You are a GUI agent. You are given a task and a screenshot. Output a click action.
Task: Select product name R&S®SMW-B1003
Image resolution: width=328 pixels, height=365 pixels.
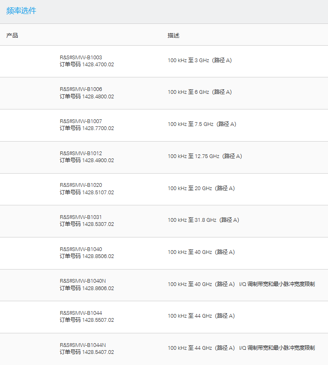[x=81, y=57]
